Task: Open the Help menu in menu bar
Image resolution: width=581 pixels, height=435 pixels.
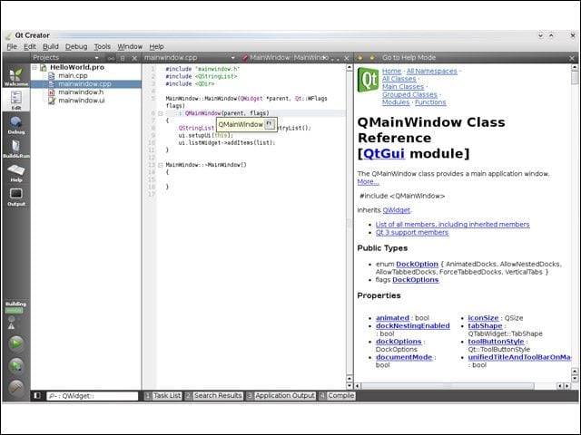Action: pyautogui.click(x=156, y=46)
